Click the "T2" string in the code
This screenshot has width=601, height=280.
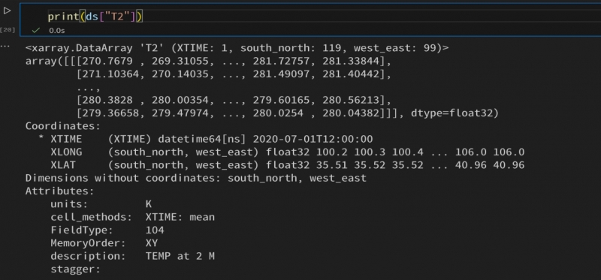coord(117,17)
